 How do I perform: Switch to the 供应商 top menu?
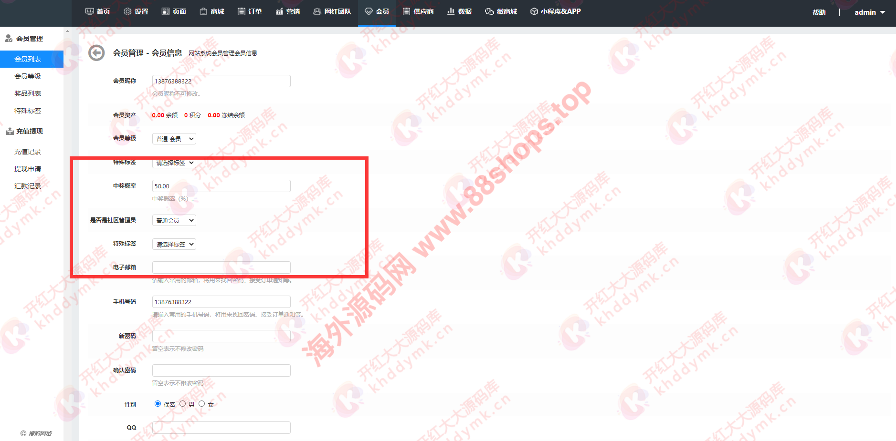(x=418, y=11)
